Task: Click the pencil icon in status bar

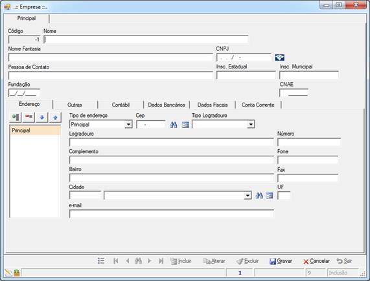Action: click(x=8, y=273)
